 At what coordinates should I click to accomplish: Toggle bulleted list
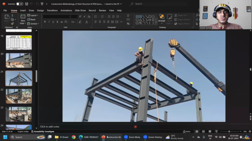pos(95,16)
